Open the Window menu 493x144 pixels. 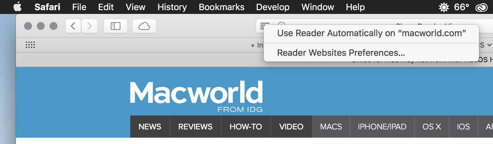tap(318, 7)
